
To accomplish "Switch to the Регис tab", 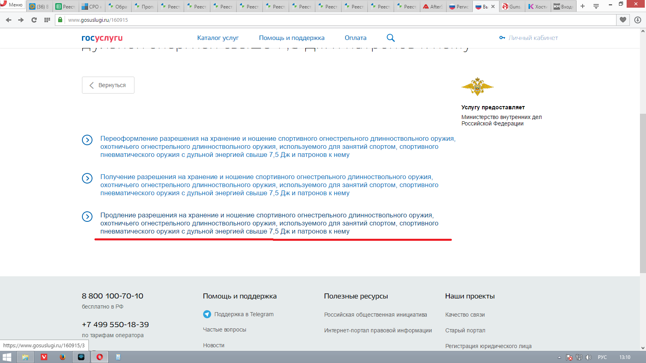I will click(459, 6).
